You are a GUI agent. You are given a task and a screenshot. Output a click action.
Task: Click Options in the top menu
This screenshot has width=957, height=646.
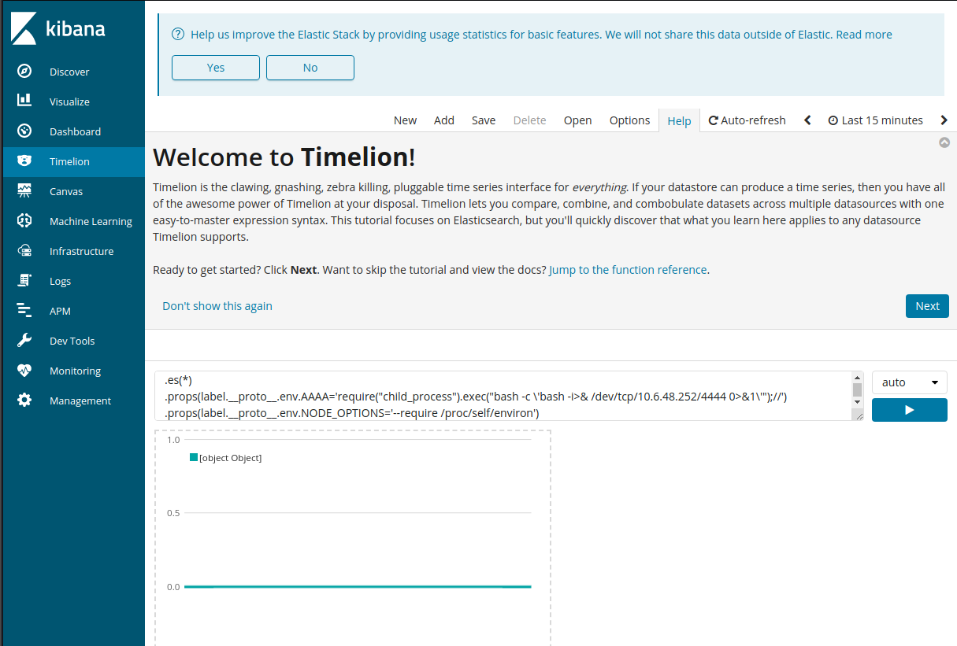629,120
